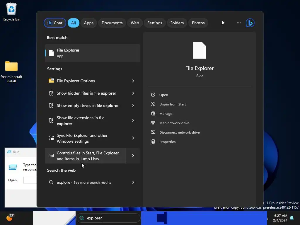Click large File Explorer preview icon
Screen dimensions: 300x225
[x=199, y=50]
